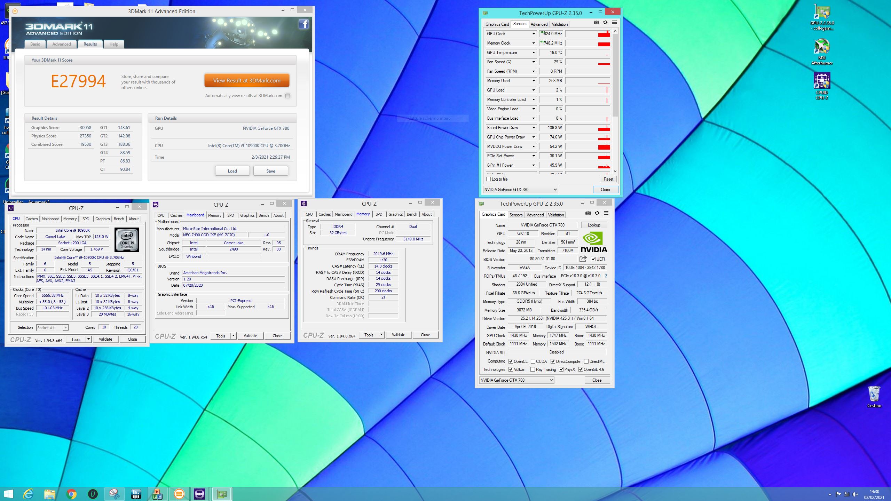Open the Tools dropdown arrow in CPU-Z Memory window
The width and height of the screenshot is (891, 501).
click(381, 335)
